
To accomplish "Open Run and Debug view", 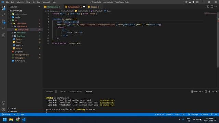I will pos(3,28).
